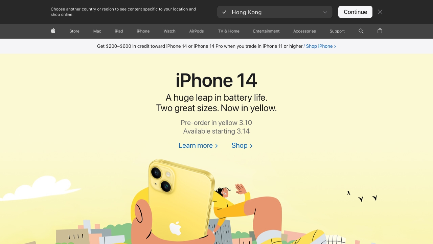The height and width of the screenshot is (244, 433).
Task: Click the Shop iPhone trade-in link
Action: click(321, 46)
